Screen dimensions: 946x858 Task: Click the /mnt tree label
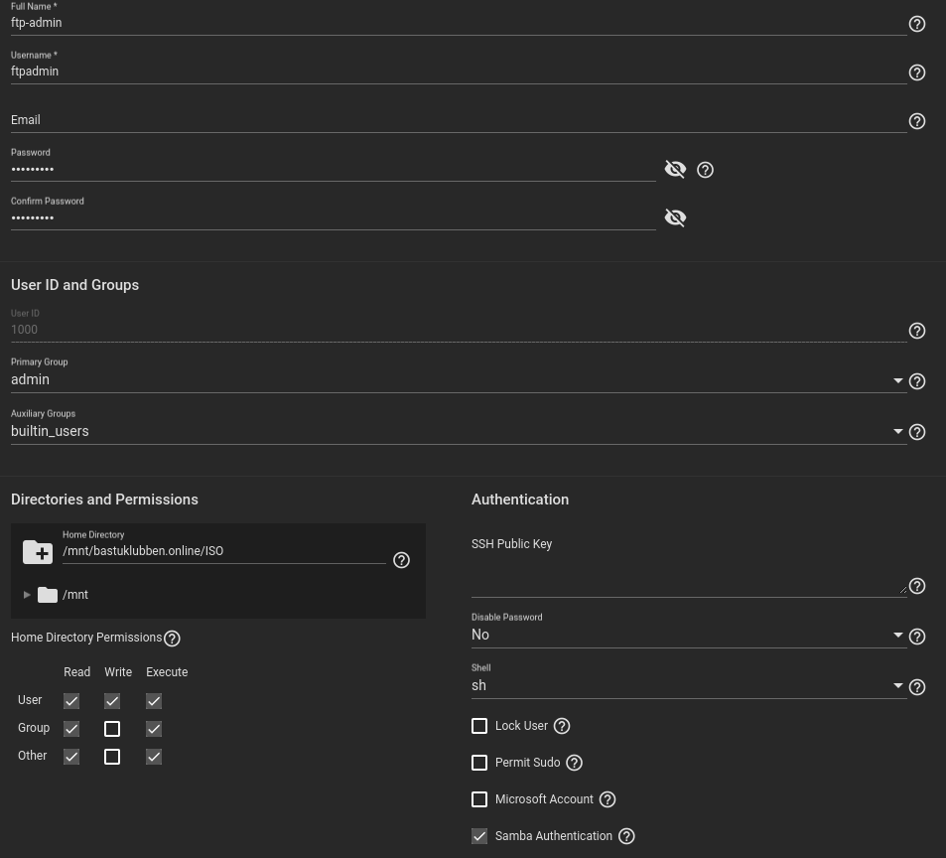click(75, 595)
